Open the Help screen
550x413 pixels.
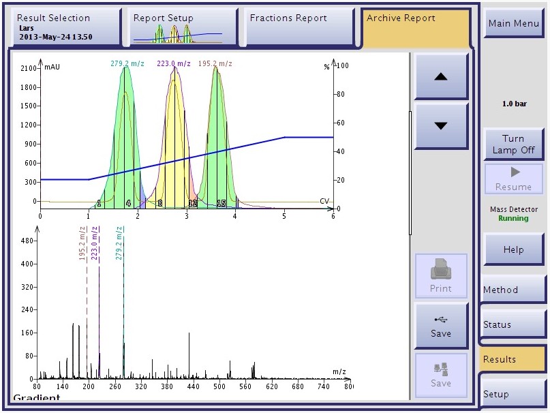(x=513, y=249)
